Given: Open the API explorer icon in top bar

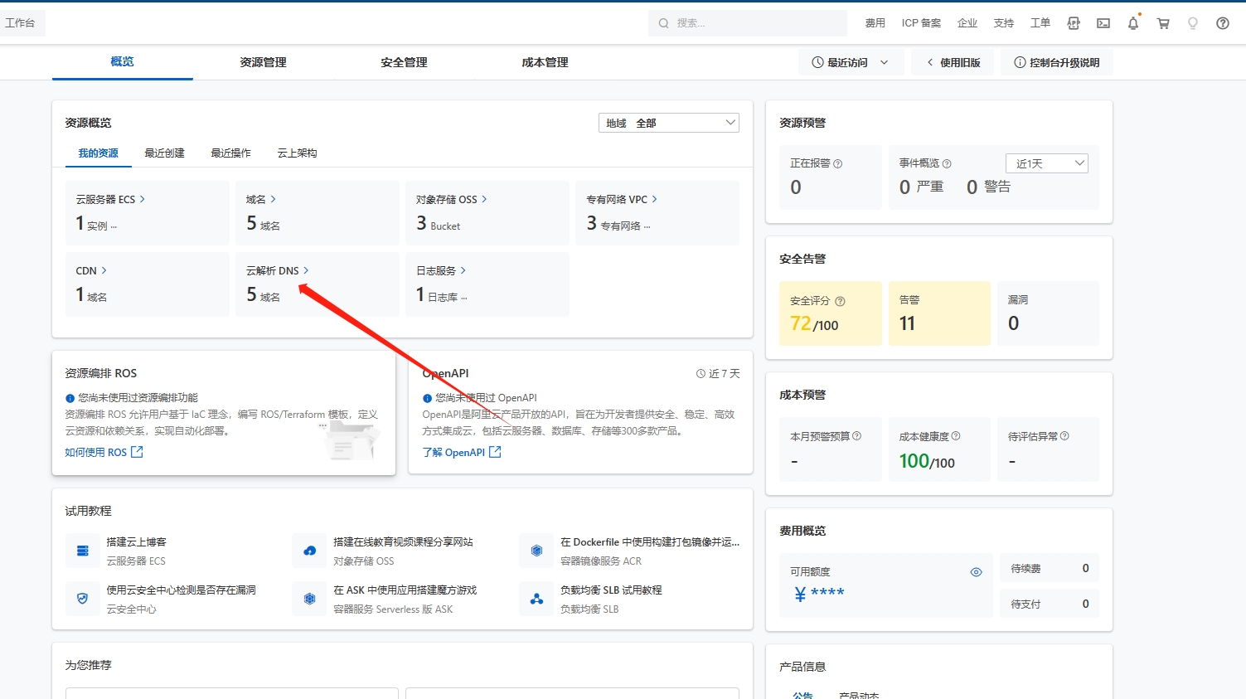Looking at the screenshot, I should (x=1074, y=23).
